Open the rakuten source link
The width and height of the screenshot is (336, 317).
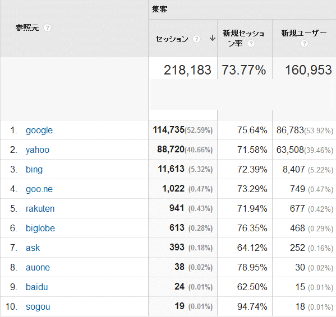[x=40, y=208]
